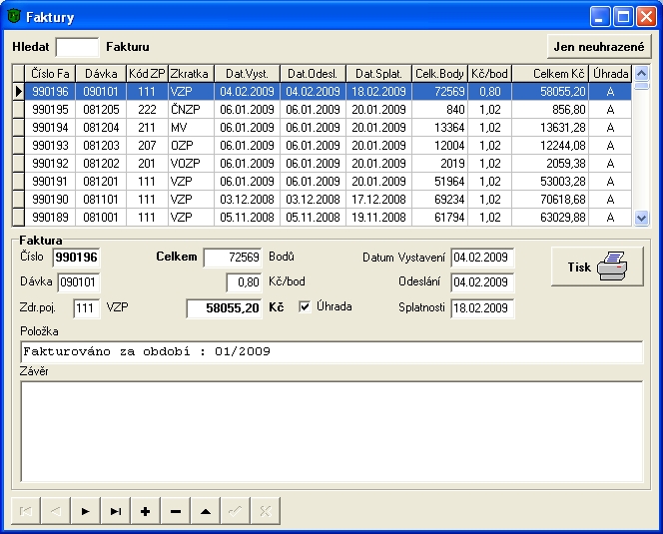Viewport: 663px width, 534px height.
Task: Go to the first record in navigator
Action: (x=26, y=511)
